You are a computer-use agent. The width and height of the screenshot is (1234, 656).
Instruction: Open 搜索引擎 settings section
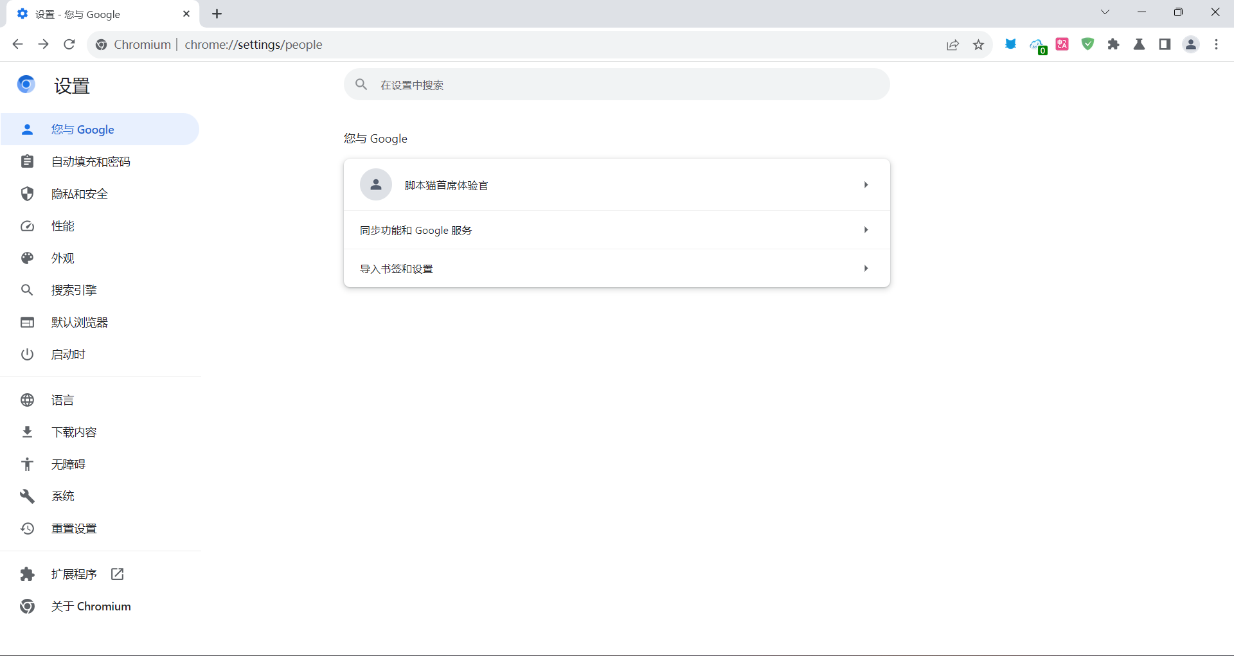100,290
